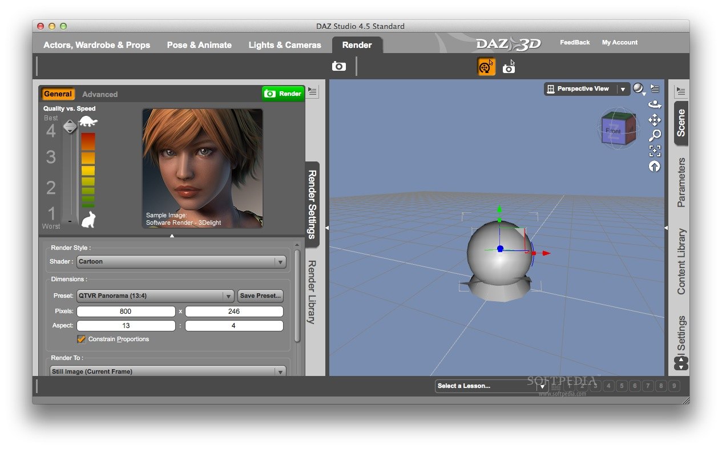Switch to Actors, Wardrobe & Props tab
Image resolution: width=722 pixels, height=449 pixels.
pyautogui.click(x=97, y=45)
